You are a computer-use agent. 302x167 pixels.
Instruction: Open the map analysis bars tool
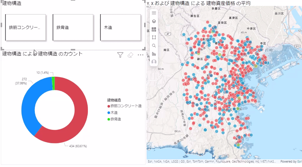click(154, 54)
